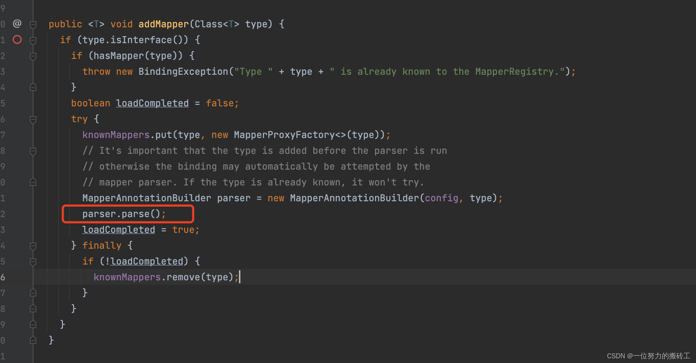
Task: Click MapperProxyFactory constructor
Action: click(x=284, y=135)
